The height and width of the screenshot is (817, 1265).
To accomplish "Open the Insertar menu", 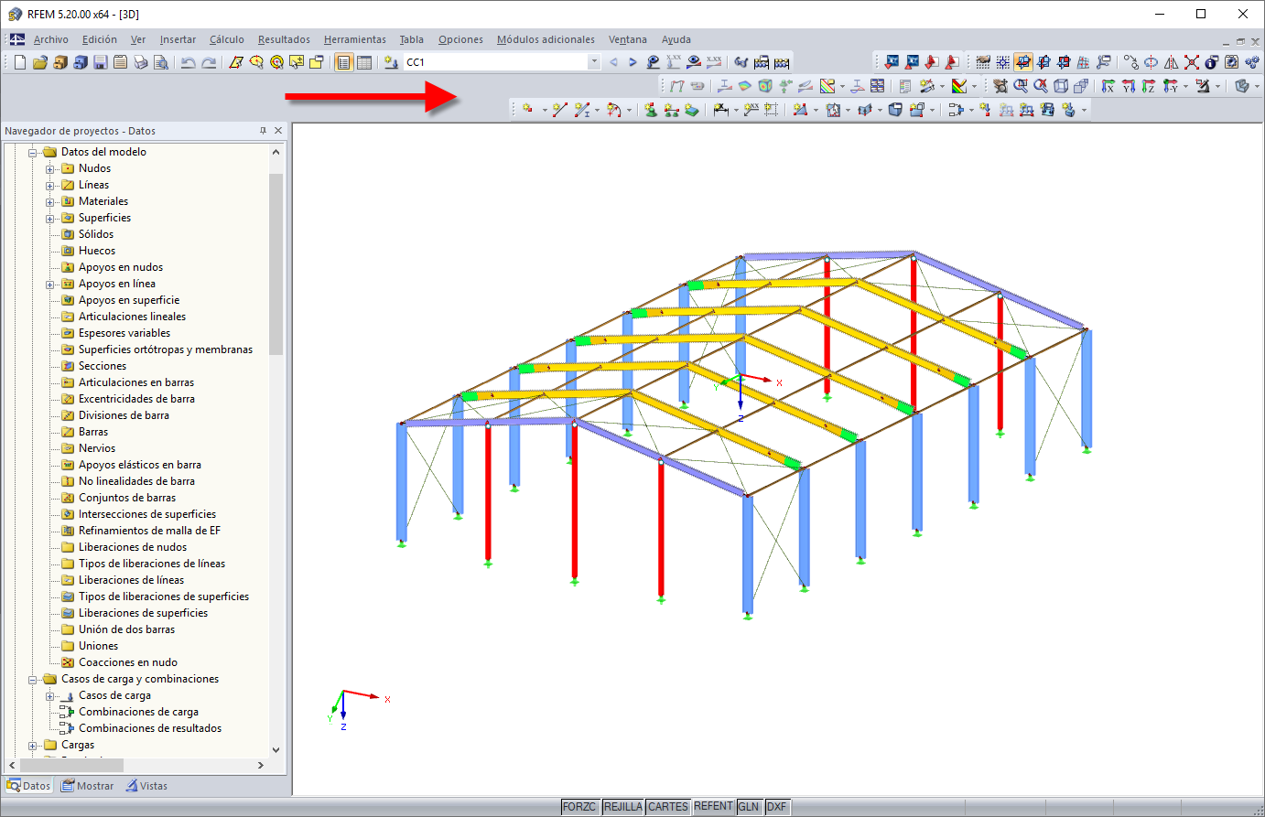I will click(x=178, y=39).
